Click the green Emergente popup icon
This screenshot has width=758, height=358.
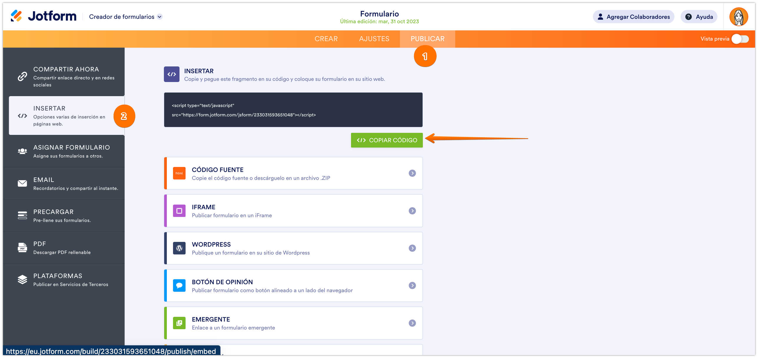[179, 323]
